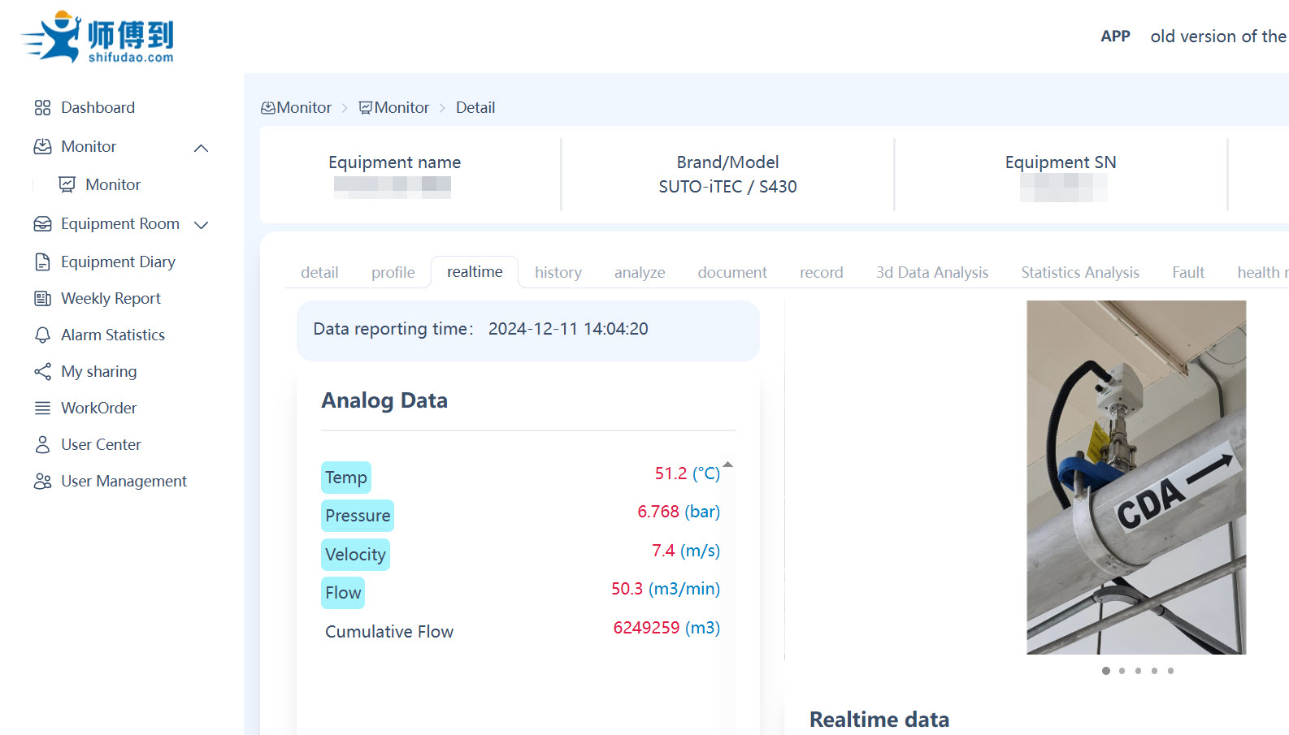Click the scroll-up arrow in Analog Data
The height and width of the screenshot is (735, 1289).
(x=727, y=465)
